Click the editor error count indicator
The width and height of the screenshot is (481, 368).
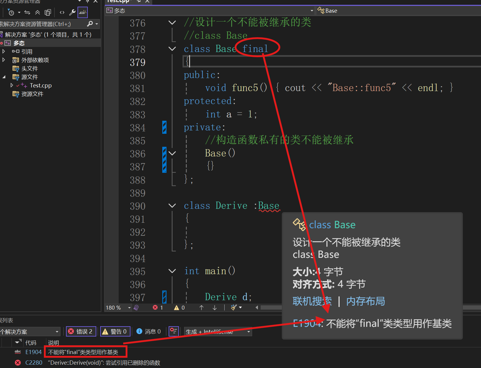click(x=158, y=308)
